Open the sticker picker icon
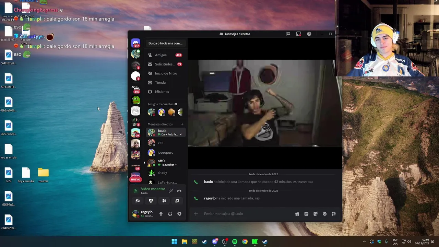The height and width of the screenshot is (247, 439). [316, 214]
